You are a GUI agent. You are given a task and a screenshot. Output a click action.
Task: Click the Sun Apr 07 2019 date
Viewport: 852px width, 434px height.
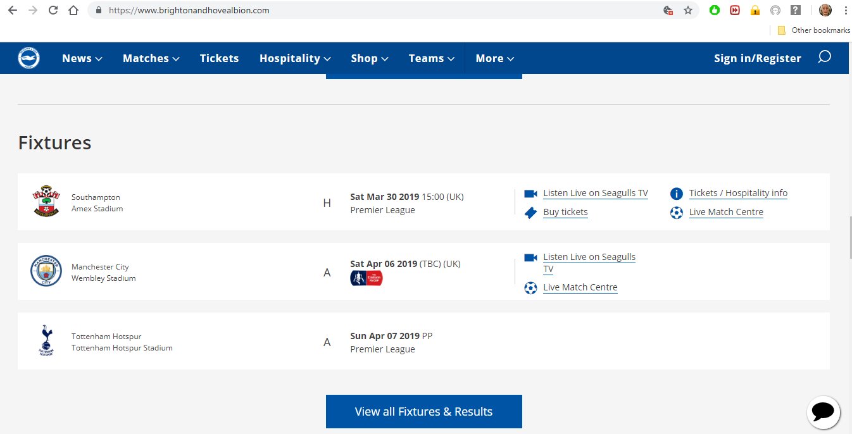pos(385,336)
